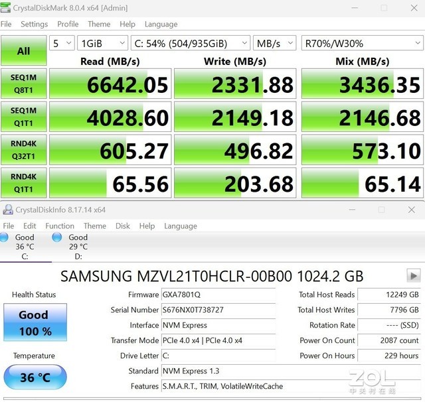Open the drive selection dropdown for C:
The height and width of the screenshot is (402, 425).
point(189,43)
